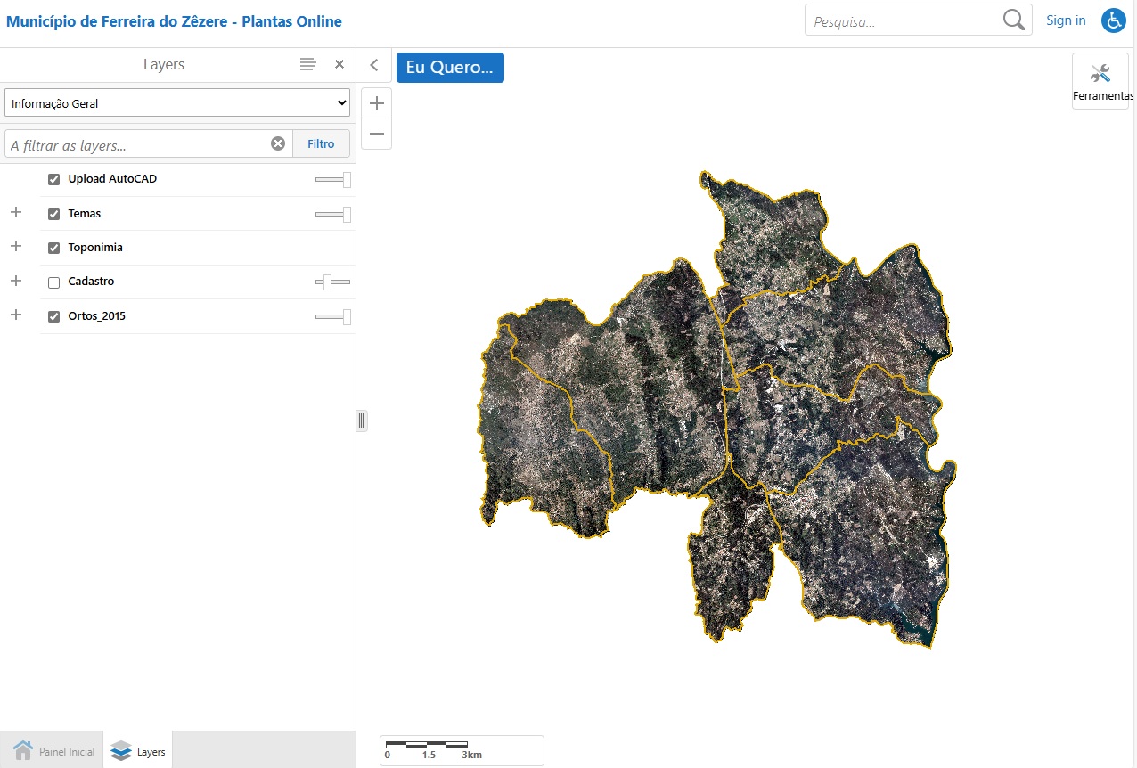
Task: Click the Sign in link
Action: point(1066,20)
